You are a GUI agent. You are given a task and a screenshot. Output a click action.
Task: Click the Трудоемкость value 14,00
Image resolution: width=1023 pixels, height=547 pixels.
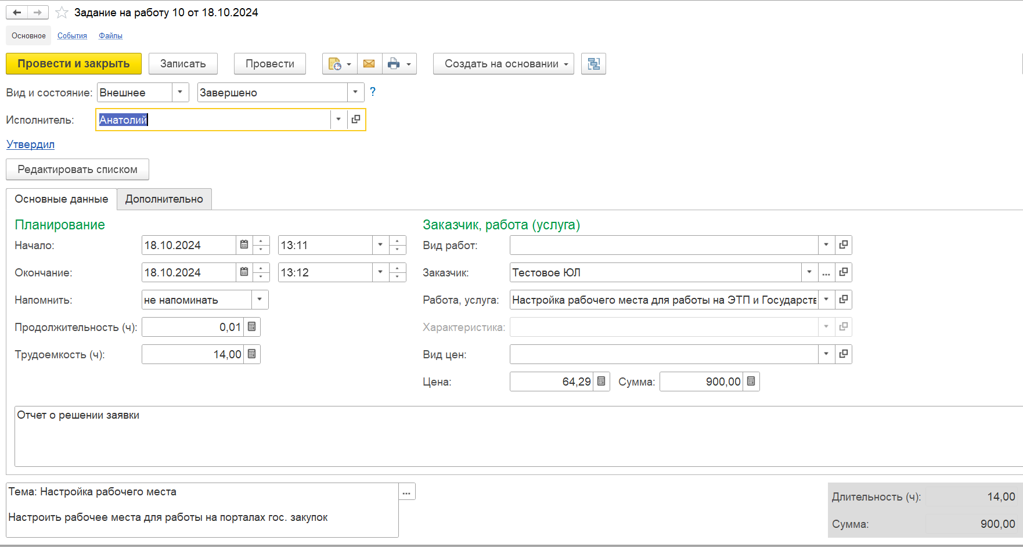[x=193, y=354]
